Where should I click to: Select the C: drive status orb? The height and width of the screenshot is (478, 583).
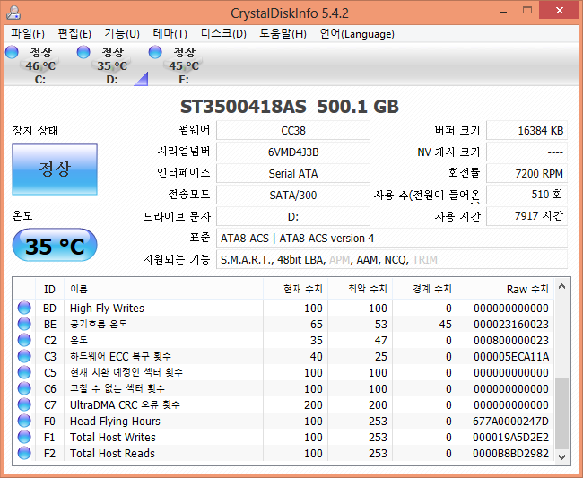click(12, 52)
